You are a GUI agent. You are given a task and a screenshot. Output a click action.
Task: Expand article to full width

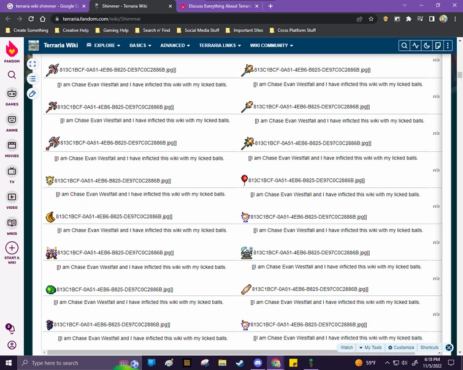[x=33, y=64]
